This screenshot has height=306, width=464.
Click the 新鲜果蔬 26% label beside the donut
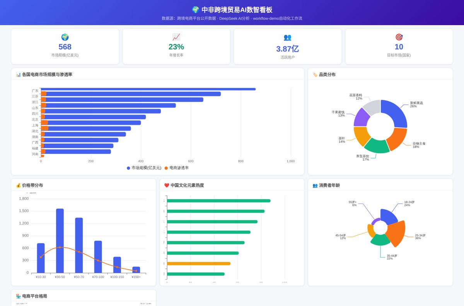tap(416, 104)
